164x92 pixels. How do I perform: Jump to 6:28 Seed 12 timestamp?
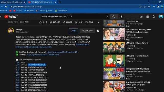click(x=18, y=85)
